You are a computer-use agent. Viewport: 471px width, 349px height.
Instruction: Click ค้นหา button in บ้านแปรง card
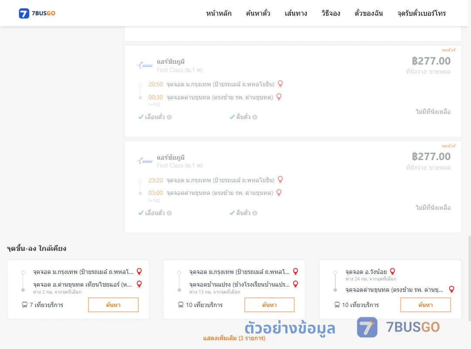click(x=270, y=305)
